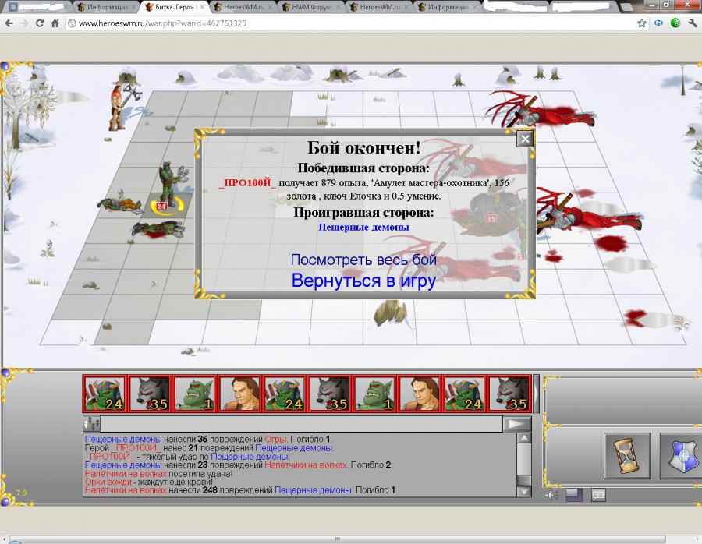702x544 pixels.
Task: Open the browser home page
Action: click(55, 23)
